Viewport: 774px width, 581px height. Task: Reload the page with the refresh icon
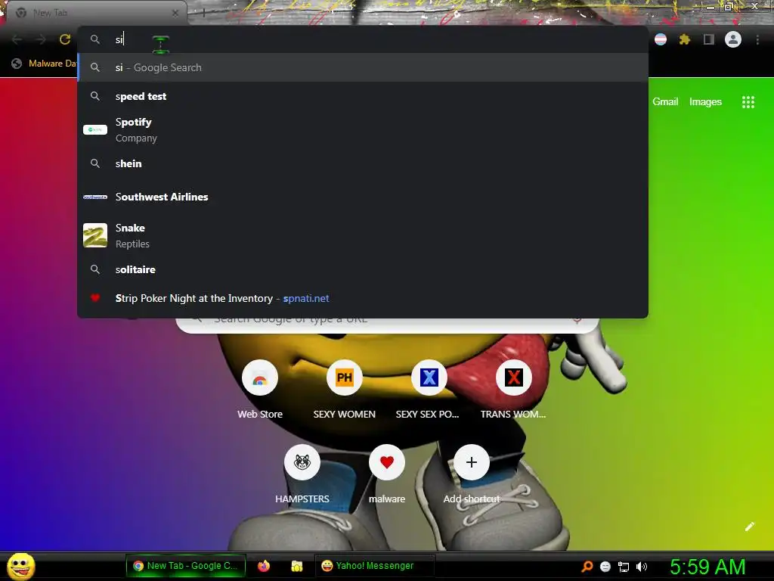point(65,39)
